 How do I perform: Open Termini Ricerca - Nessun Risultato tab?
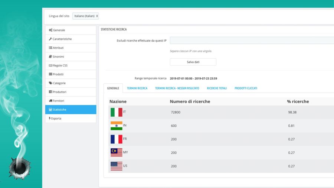[177, 88]
